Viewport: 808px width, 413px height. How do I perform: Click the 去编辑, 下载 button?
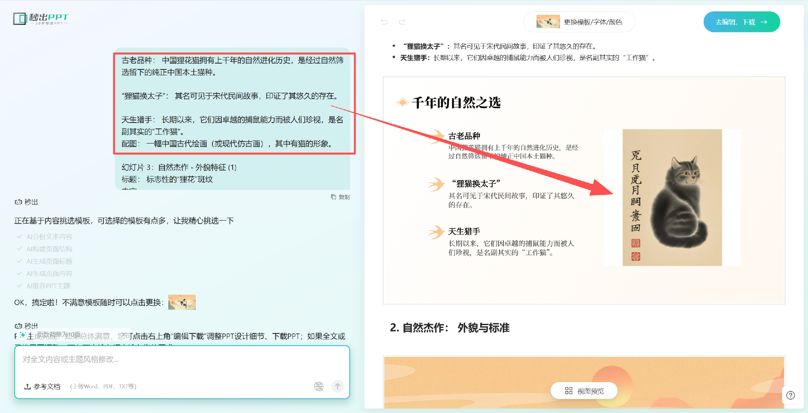742,22
